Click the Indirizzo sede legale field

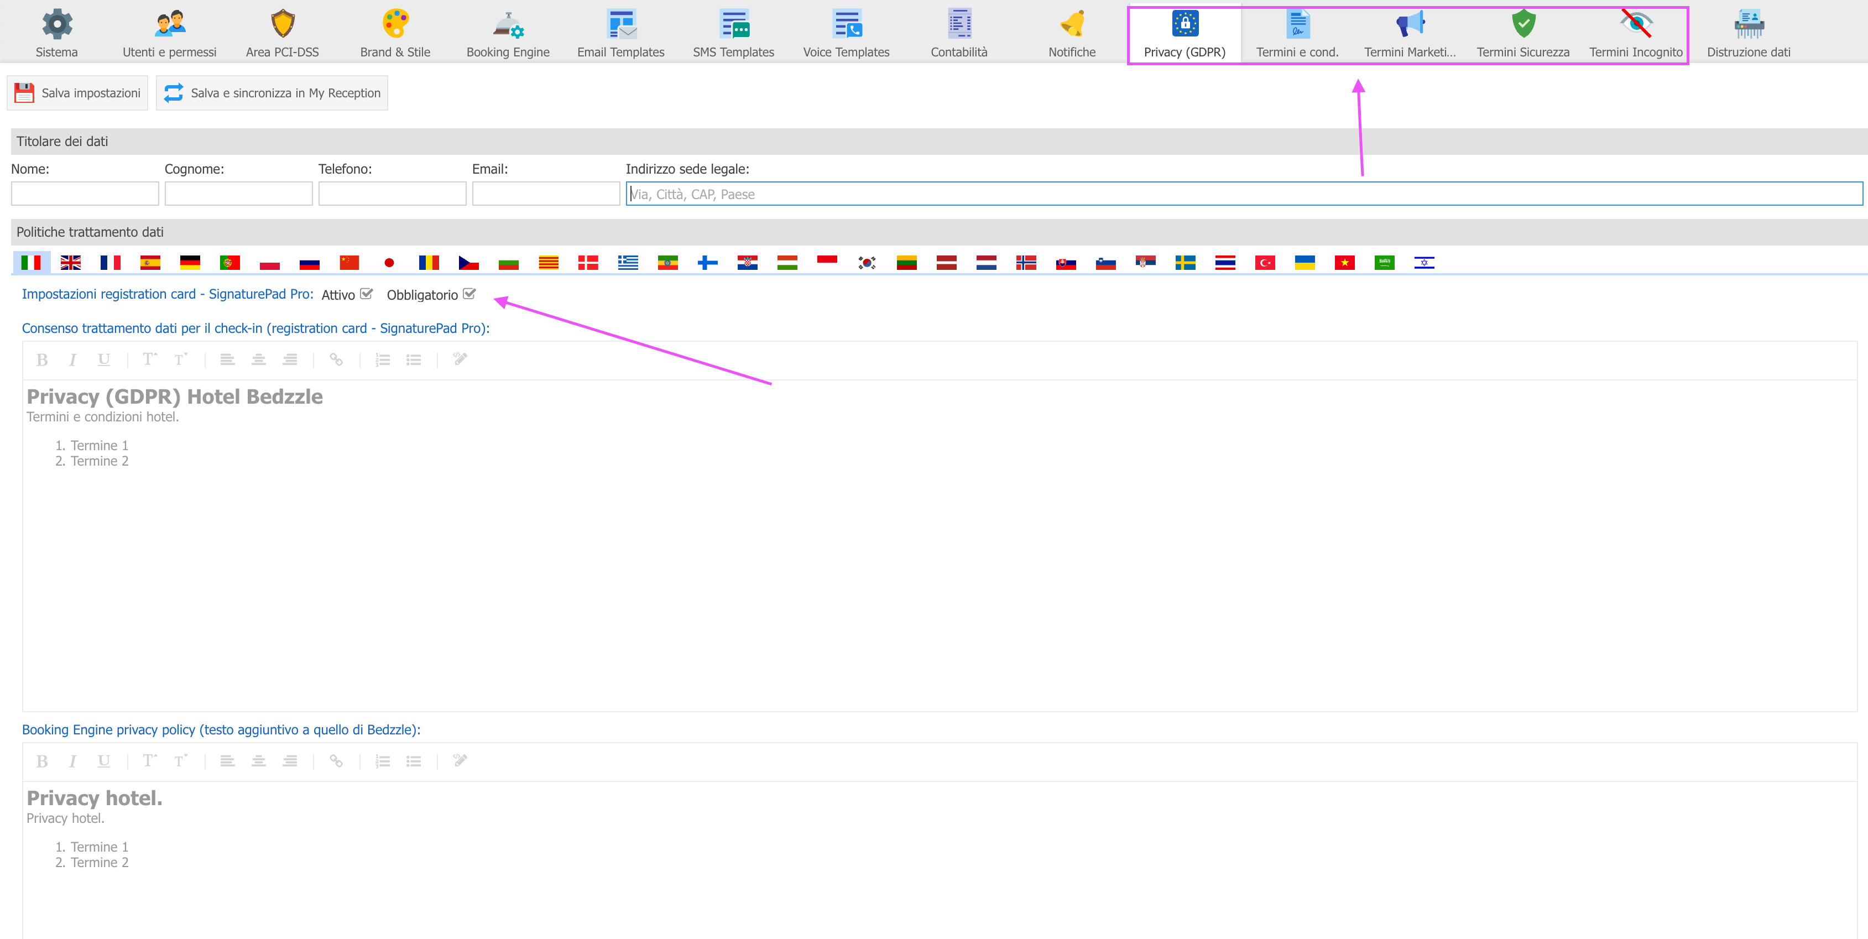pos(1244,194)
